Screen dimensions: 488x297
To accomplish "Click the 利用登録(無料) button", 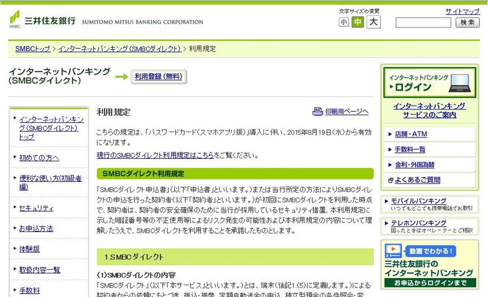I will pyautogui.click(x=158, y=77).
